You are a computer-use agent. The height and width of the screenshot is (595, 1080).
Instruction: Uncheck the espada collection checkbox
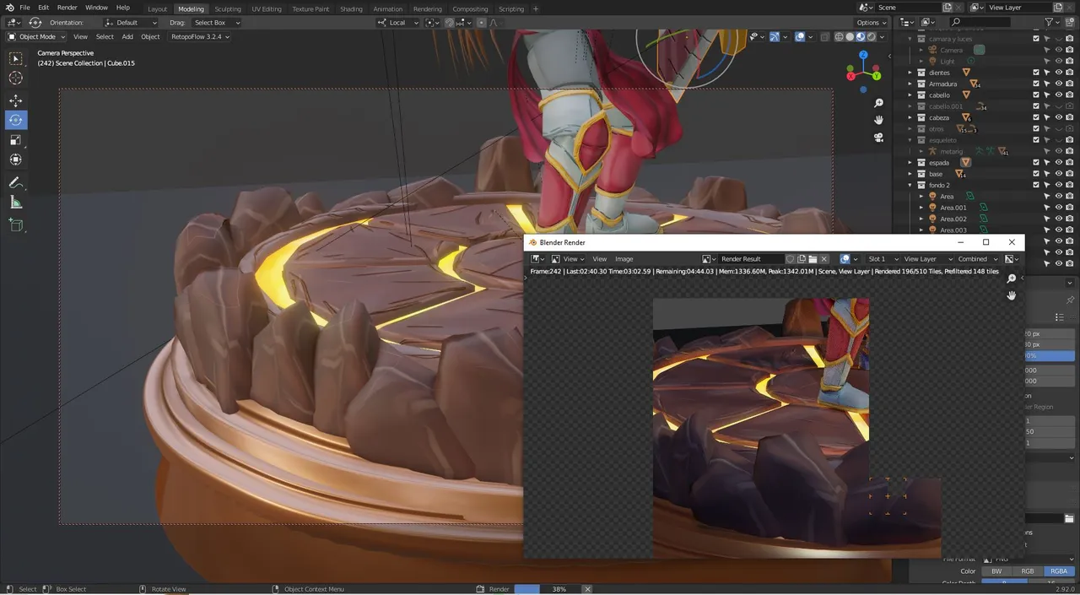click(1036, 163)
